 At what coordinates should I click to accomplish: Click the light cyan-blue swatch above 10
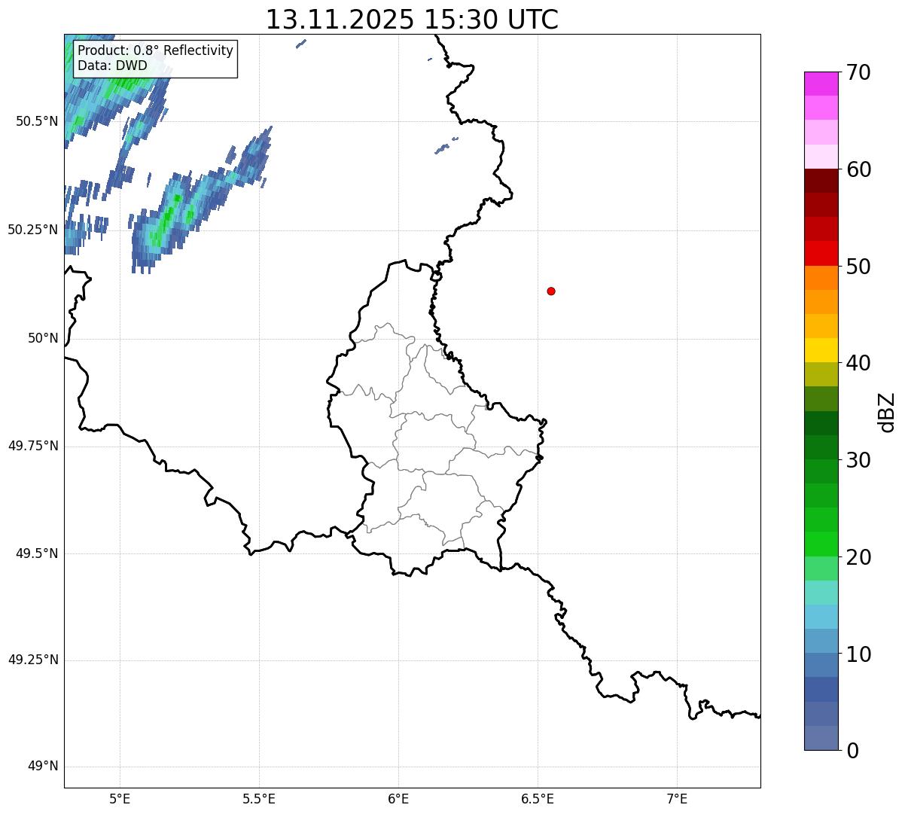coord(821,617)
